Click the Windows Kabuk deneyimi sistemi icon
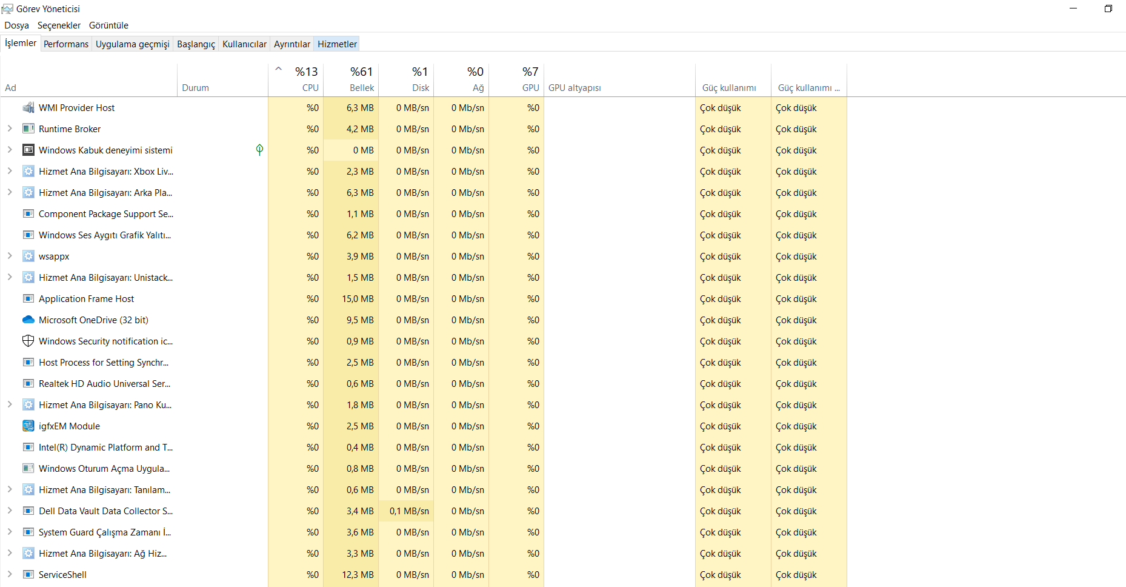 [x=28, y=150]
